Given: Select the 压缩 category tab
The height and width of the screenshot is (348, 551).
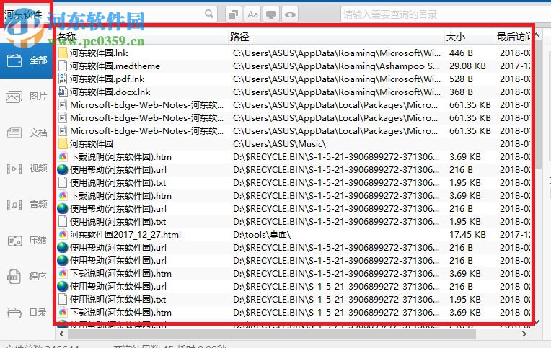Looking at the screenshot, I should [27, 241].
